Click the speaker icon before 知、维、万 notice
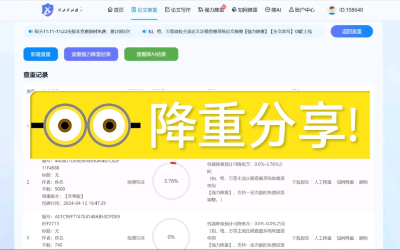400x250 pixels. [x=144, y=31]
